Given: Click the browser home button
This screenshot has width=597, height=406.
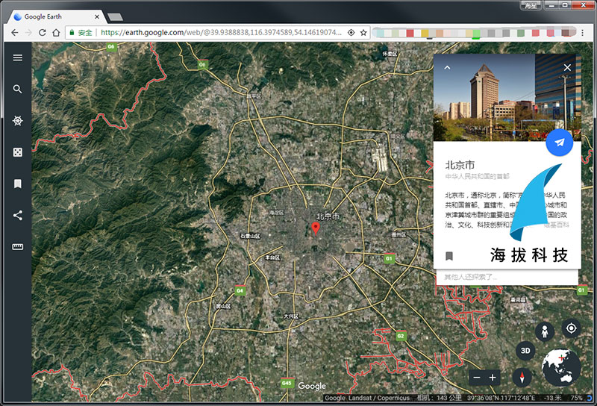Looking at the screenshot, I should coord(57,33).
